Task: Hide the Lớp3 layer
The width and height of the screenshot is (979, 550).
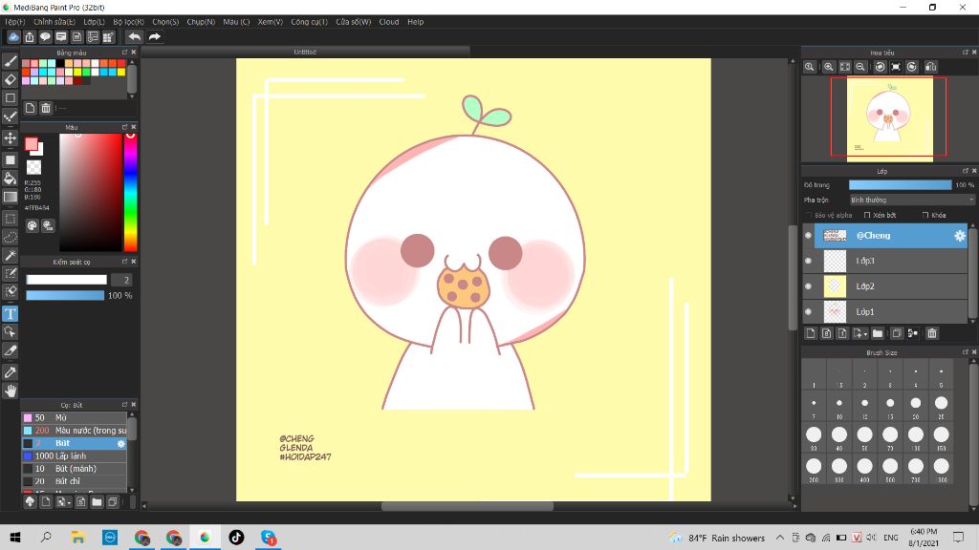Action: click(808, 261)
